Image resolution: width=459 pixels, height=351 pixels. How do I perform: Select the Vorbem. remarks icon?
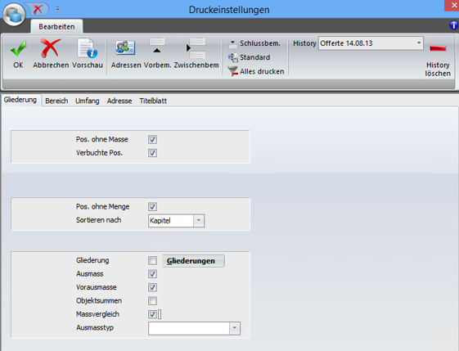157,46
